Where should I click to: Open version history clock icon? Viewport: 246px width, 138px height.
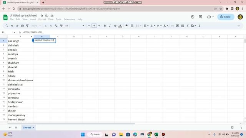193,17
